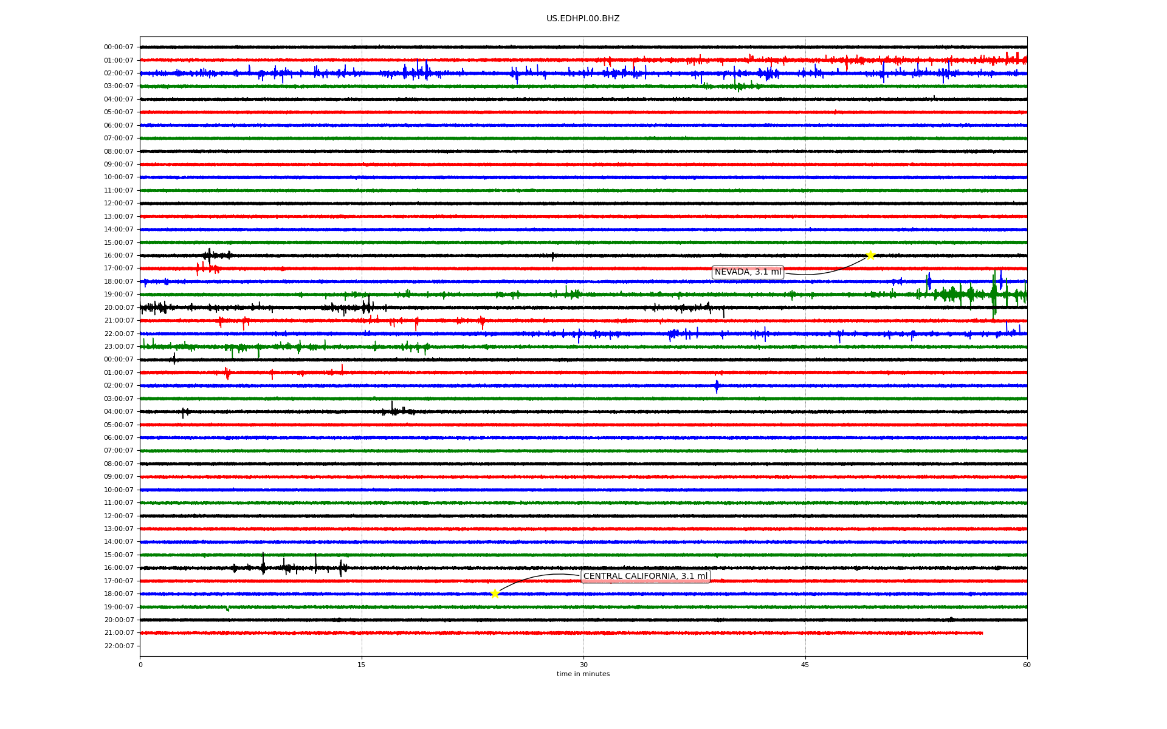Click the CENTRAL CALIFORNIA, 3.1 ml annotation label
Viewport: 1167px width, 729px height.
pos(645,577)
